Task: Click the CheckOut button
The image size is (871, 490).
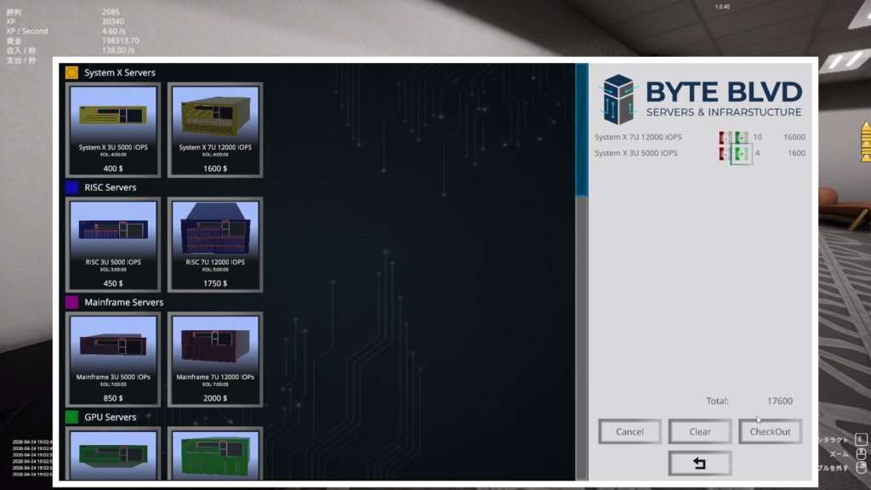Action: [x=770, y=431]
